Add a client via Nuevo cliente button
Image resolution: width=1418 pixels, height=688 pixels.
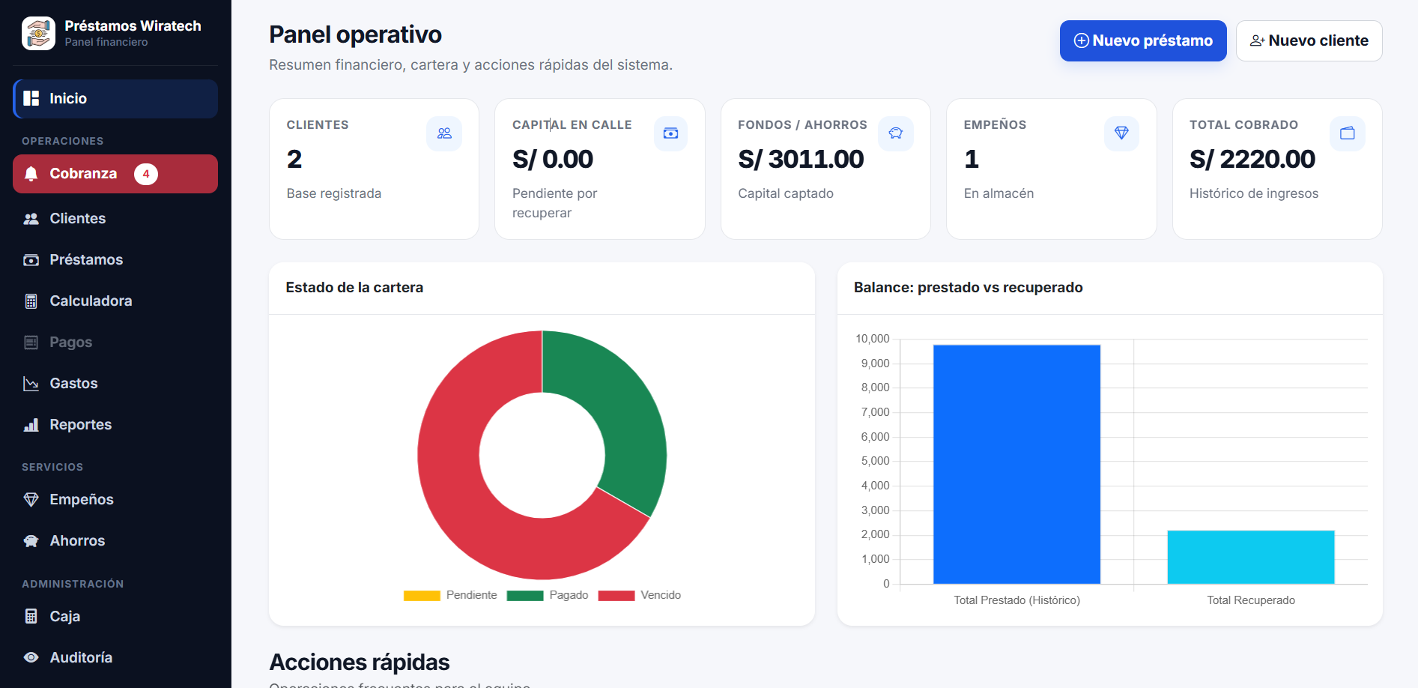tap(1309, 40)
